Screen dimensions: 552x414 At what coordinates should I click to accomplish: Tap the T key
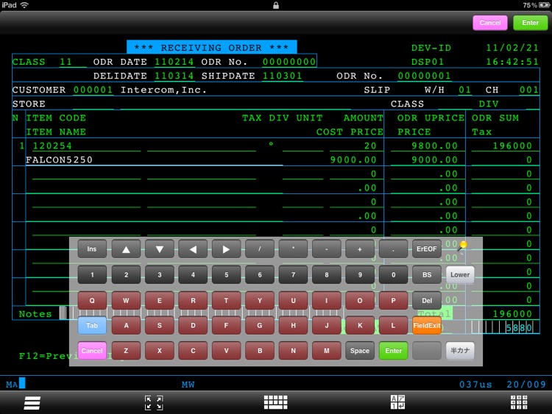point(227,301)
